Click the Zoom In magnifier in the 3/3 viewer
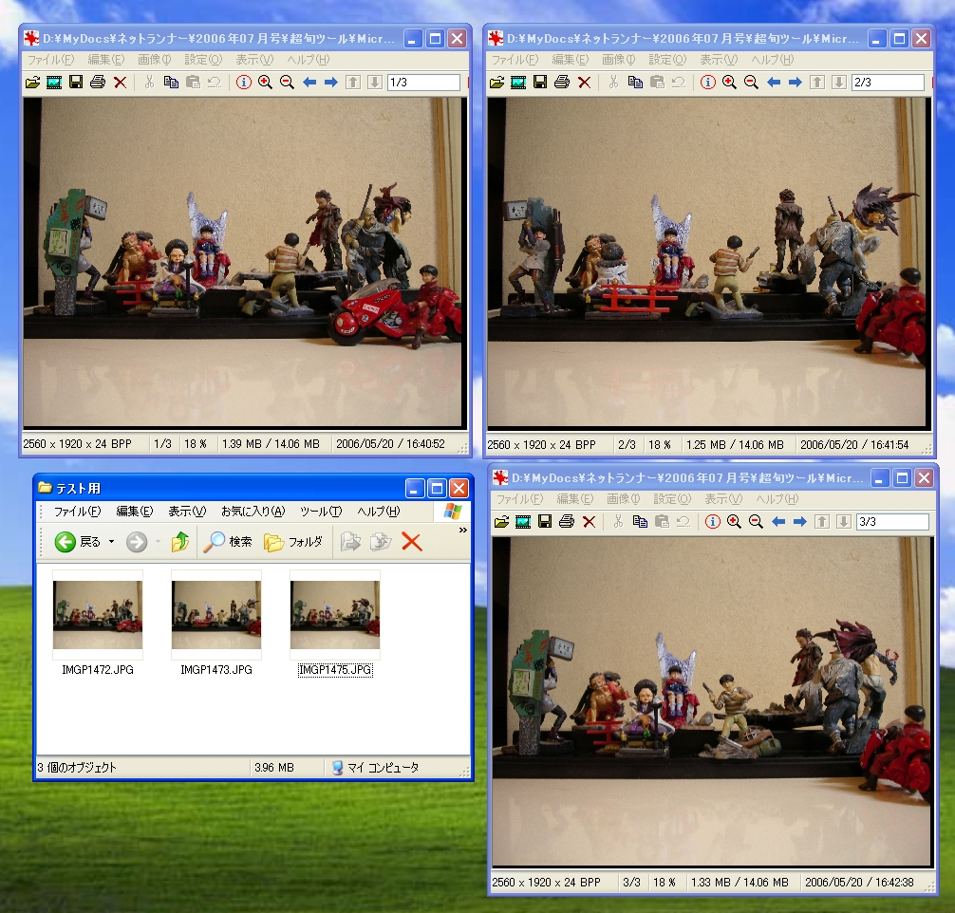Screen dimensions: 955x913 (x=734, y=521)
